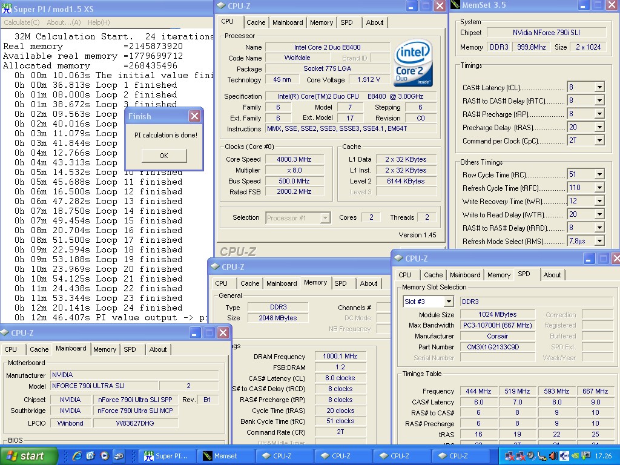620x465 pixels.
Task: Open the Row Cycle Time (tRC) dropdown
Action: click(x=599, y=174)
